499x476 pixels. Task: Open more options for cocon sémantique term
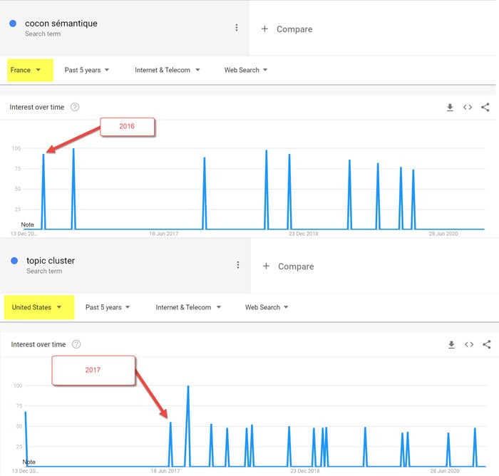(237, 28)
